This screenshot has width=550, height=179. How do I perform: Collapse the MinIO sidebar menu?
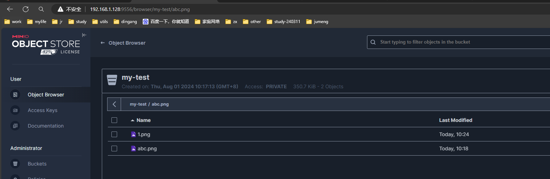[84, 35]
